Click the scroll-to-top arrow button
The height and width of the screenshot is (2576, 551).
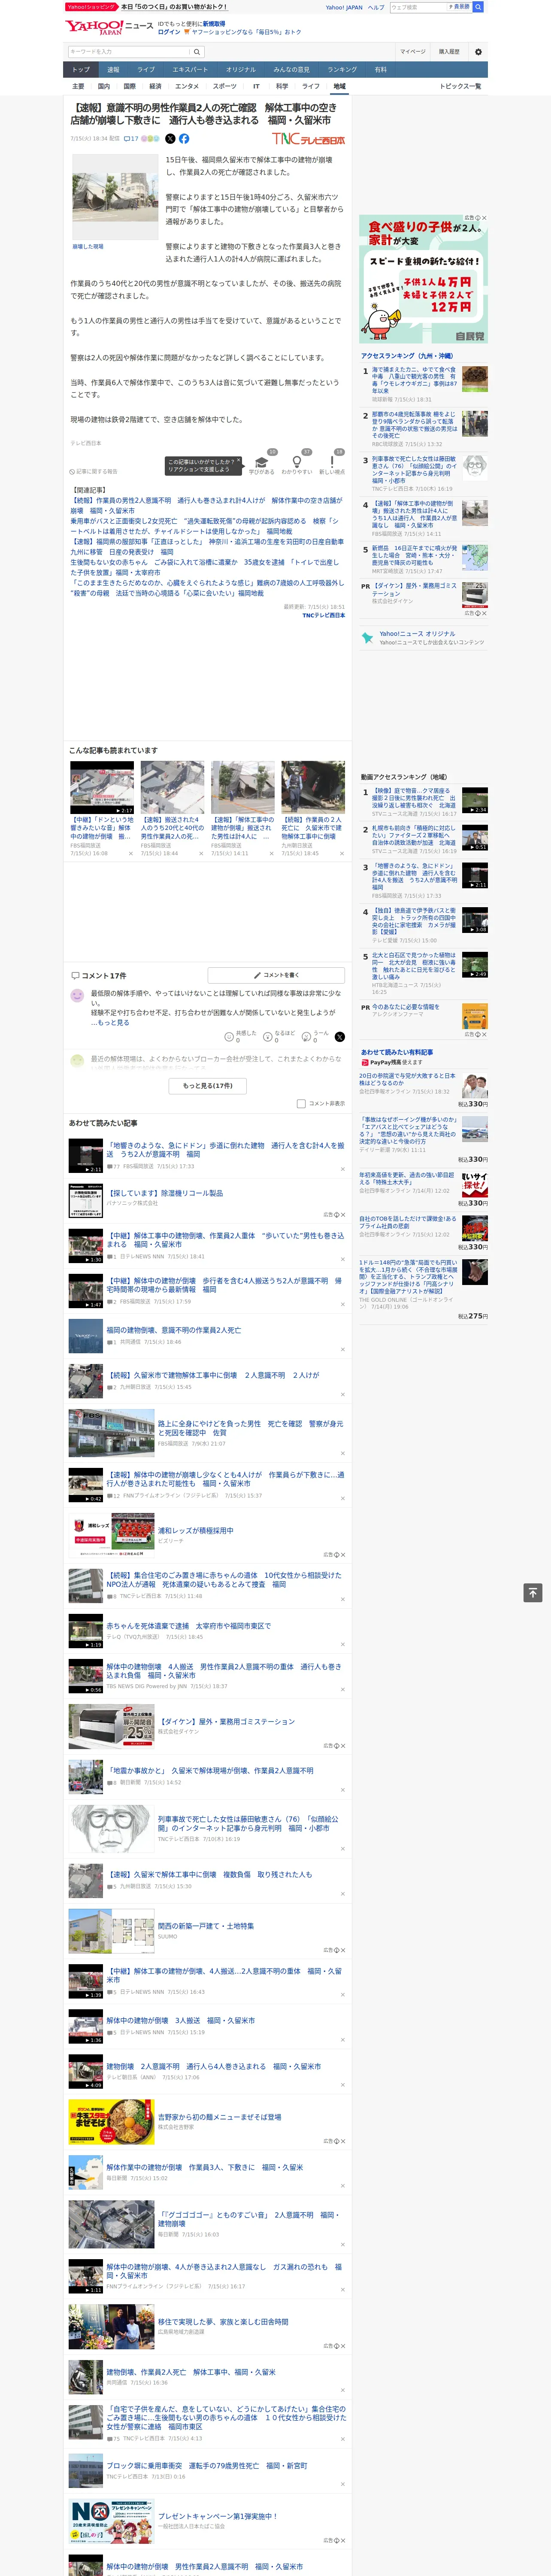(533, 1592)
